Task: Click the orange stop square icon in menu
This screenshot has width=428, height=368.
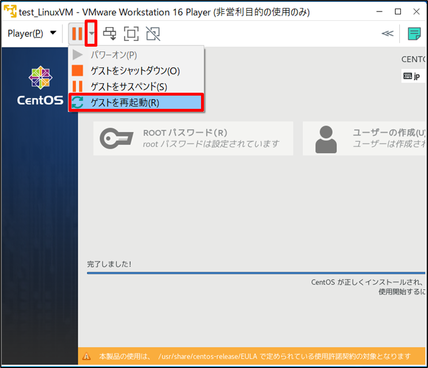Action: pyautogui.click(x=78, y=70)
